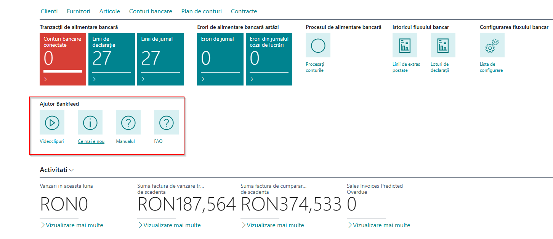This screenshot has width=553, height=239.
Task: Open the Plan de conturi menu item
Action: tap(202, 11)
